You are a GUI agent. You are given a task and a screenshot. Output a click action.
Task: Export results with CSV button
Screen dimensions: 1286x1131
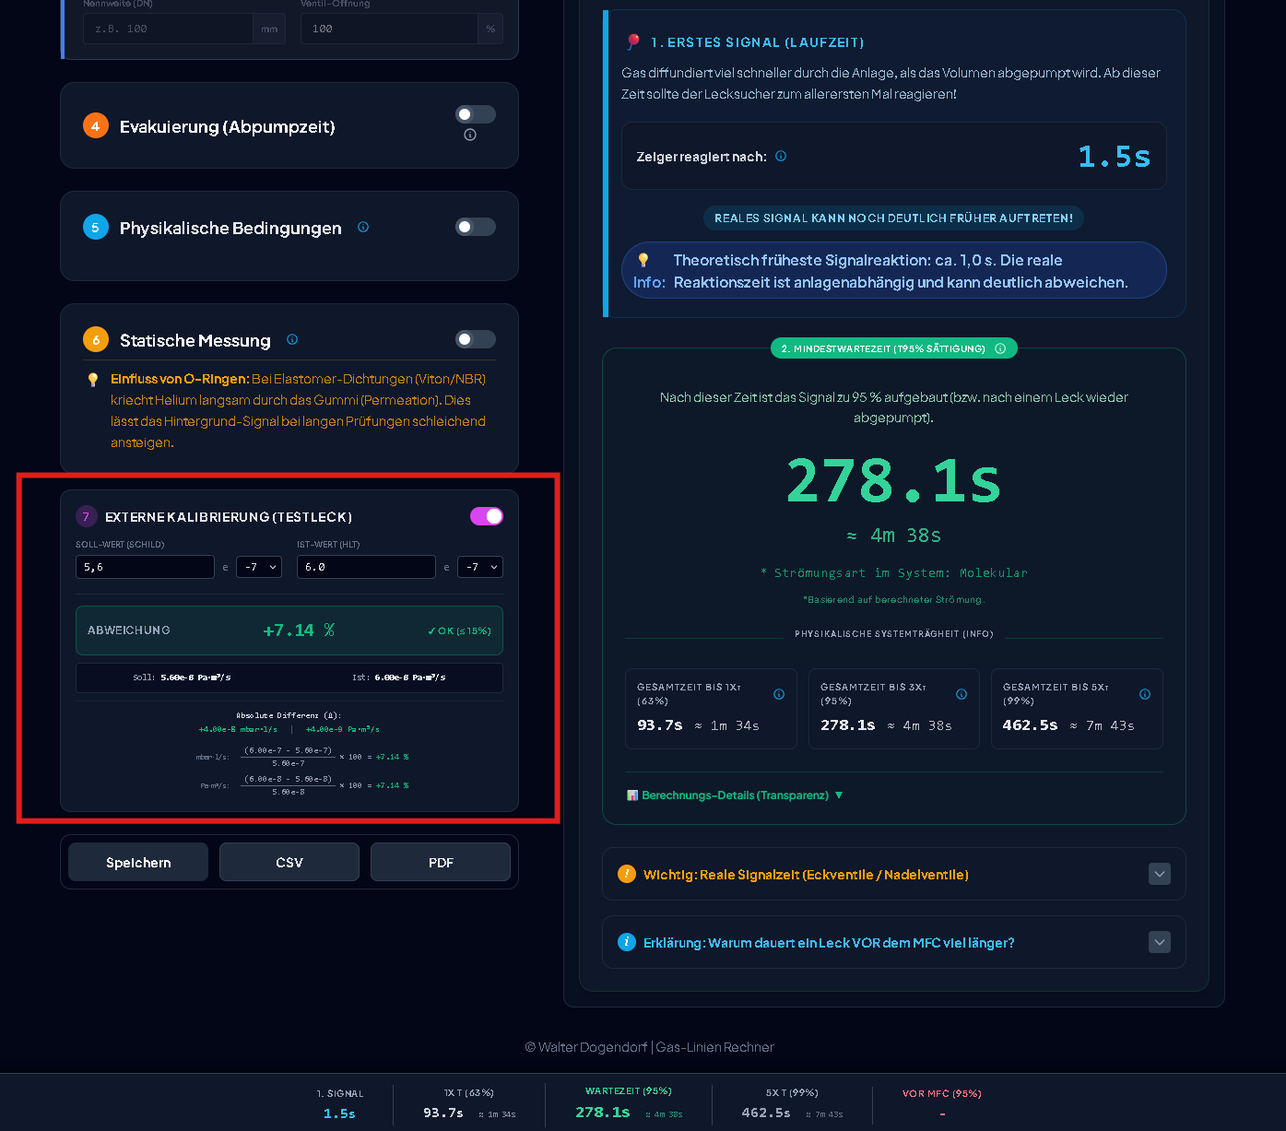pyautogui.click(x=289, y=862)
